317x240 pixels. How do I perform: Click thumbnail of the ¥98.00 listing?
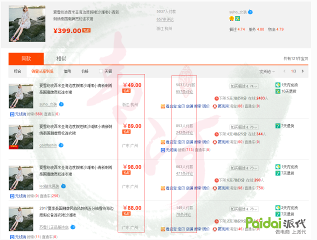21,178
